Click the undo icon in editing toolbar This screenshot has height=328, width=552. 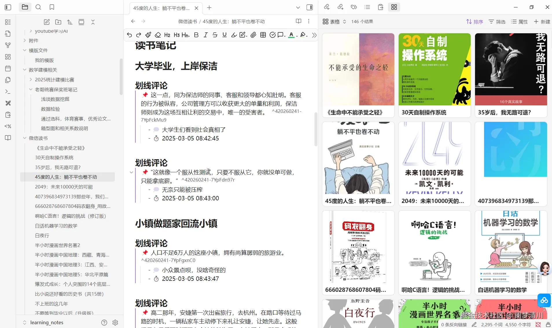point(129,35)
